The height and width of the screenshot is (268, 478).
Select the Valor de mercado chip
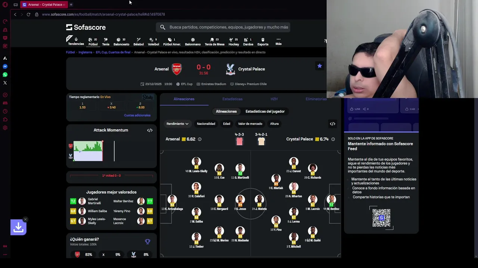(x=250, y=124)
